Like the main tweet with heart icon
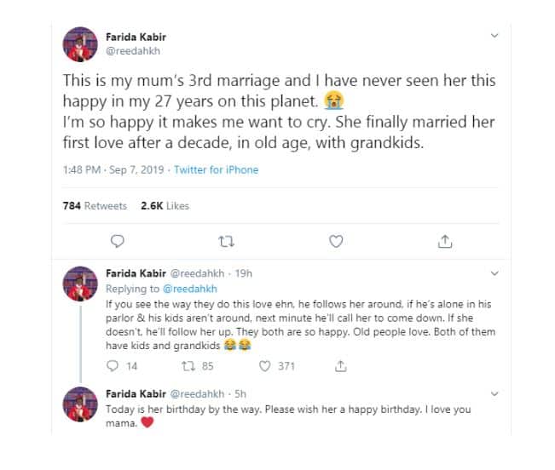 pyautogui.click(x=336, y=242)
